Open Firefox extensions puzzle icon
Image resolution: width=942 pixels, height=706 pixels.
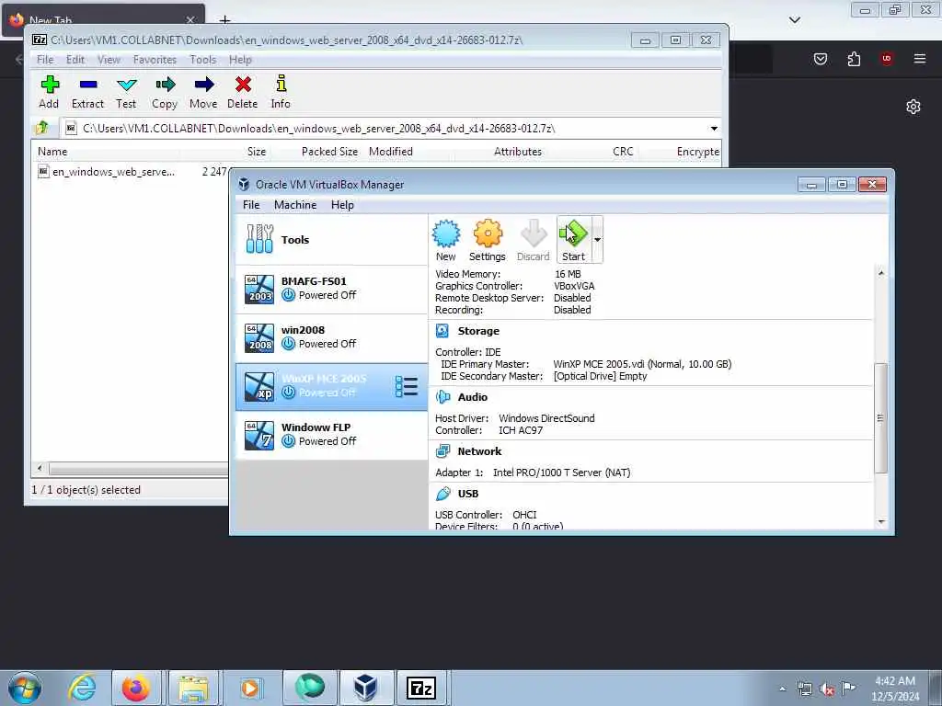pos(854,58)
